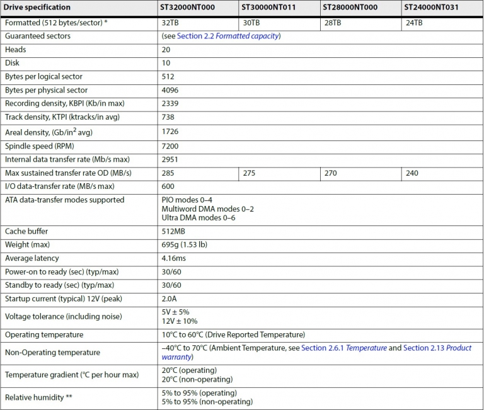Viewport: 484px width, 410px height.
Task: Select the 2.0A startup current value
Action: 169,299
